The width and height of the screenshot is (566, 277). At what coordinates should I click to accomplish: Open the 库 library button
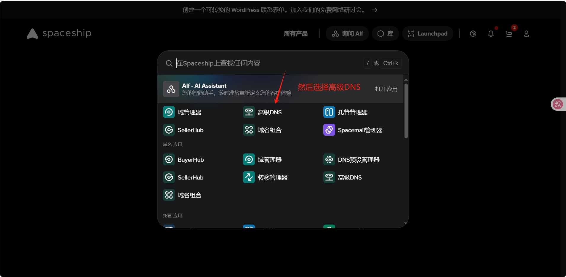click(x=385, y=34)
